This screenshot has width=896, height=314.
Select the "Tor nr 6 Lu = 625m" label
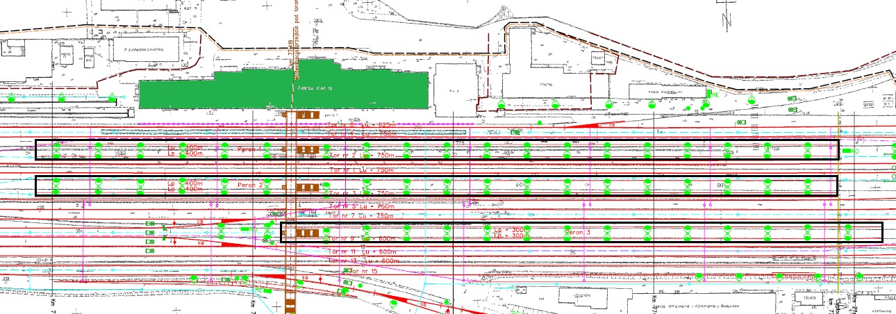click(x=362, y=124)
